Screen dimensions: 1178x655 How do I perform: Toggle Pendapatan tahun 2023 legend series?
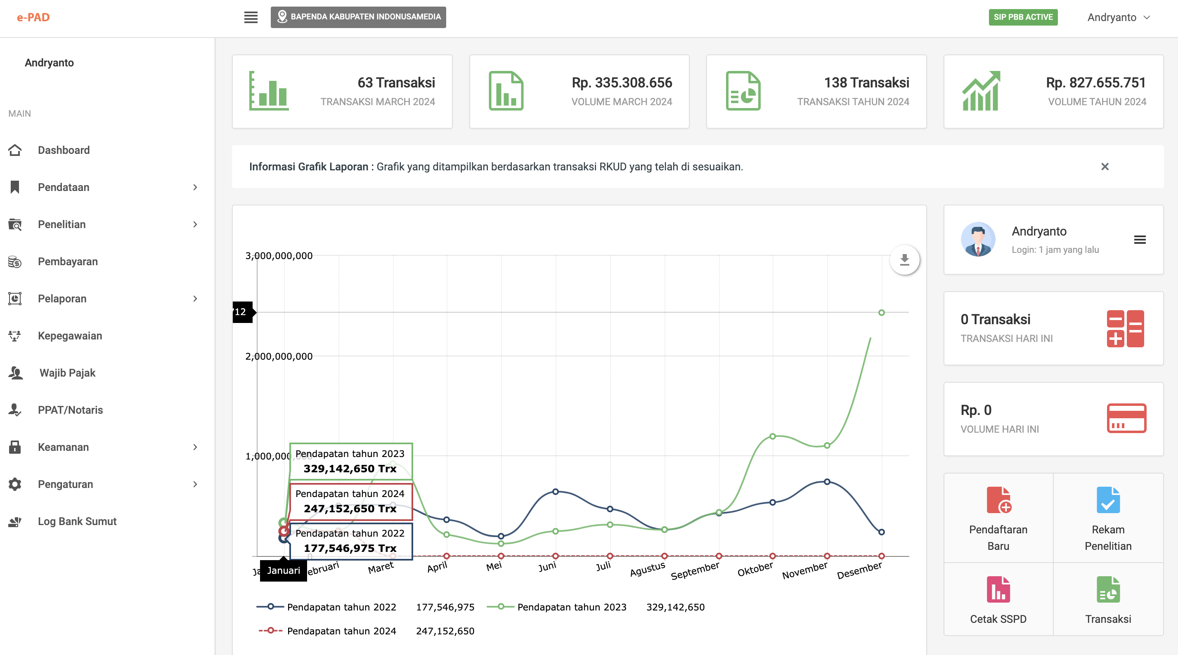point(571,607)
